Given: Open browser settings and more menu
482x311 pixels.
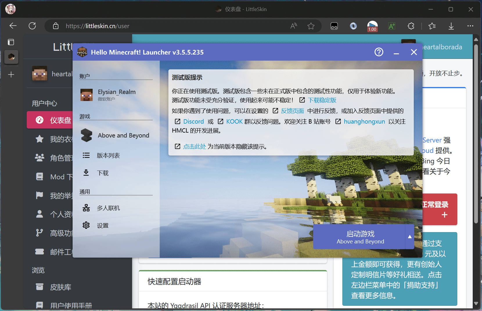Looking at the screenshot, I should 470,26.
